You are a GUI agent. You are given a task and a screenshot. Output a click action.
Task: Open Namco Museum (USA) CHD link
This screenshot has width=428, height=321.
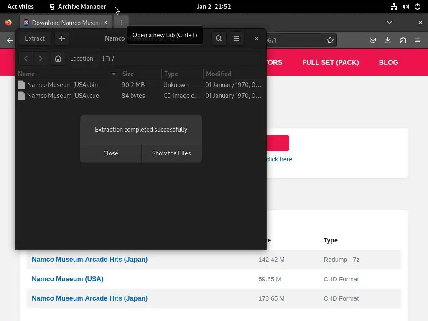(67, 279)
